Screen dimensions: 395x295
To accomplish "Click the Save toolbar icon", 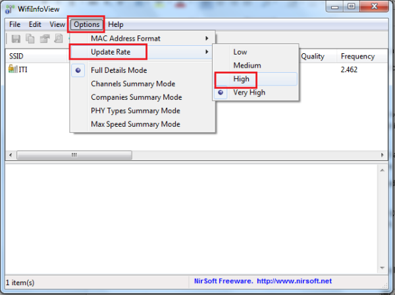I will pos(16,39).
